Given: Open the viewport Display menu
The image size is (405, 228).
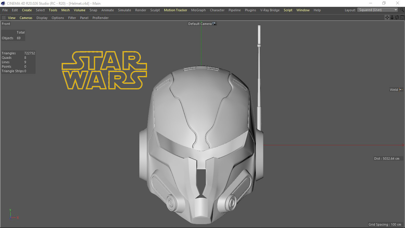Looking at the screenshot, I should click(x=42, y=18).
